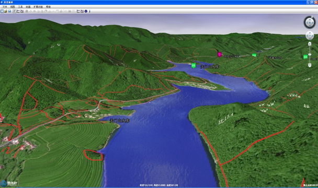Screen dimensions: 318x188
Task: Open the 扩展功能 menu
Action: pos(38,7)
